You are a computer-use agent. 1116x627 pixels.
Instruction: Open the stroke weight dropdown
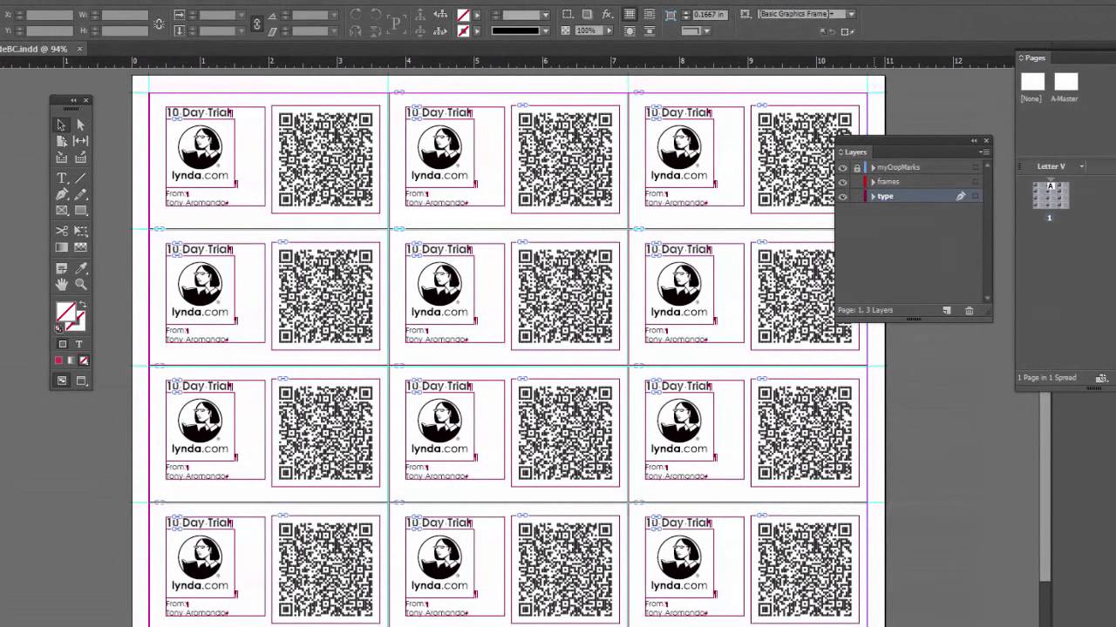click(546, 15)
